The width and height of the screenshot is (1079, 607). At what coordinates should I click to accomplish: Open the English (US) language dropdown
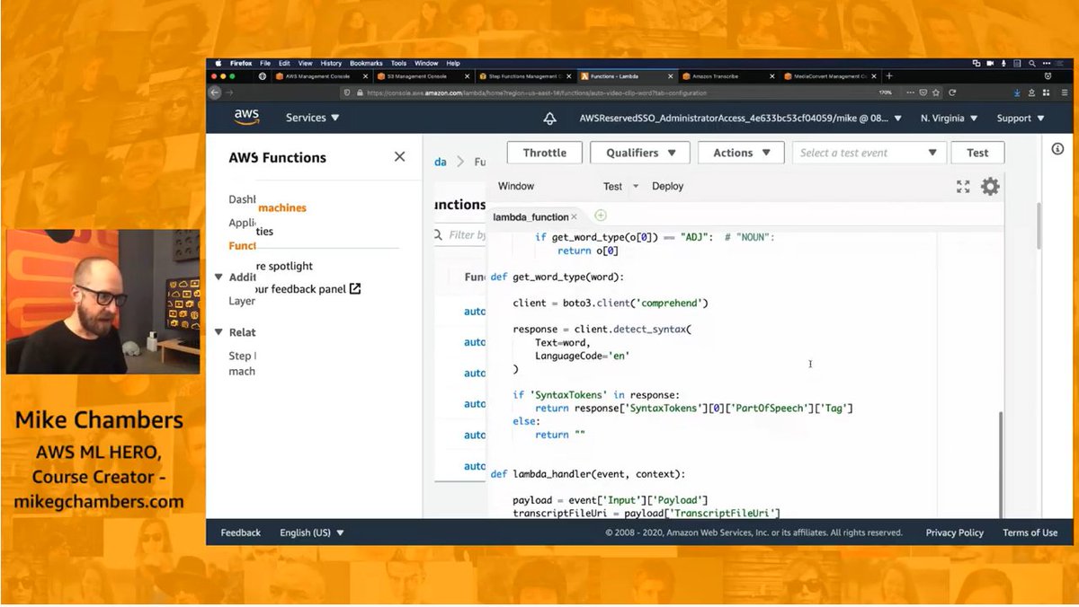point(312,532)
